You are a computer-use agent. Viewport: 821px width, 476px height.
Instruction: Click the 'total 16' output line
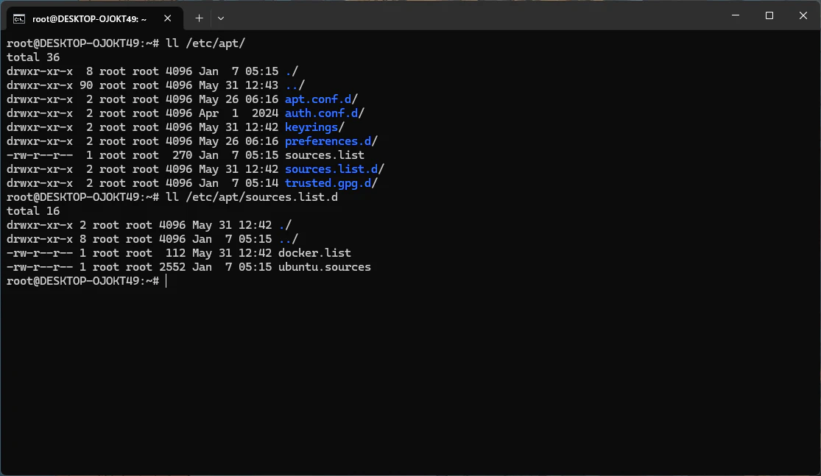(x=33, y=211)
